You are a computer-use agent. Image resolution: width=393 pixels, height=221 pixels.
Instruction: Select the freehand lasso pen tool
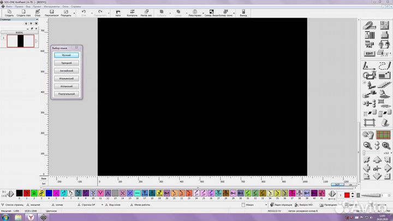384,66
